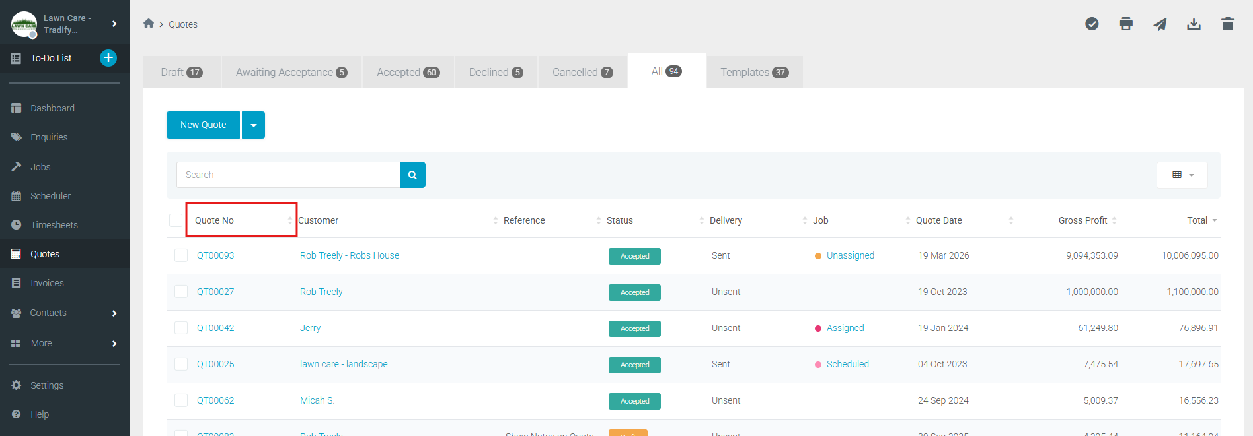
Task: Click the home breadcrumb icon
Action: [149, 24]
